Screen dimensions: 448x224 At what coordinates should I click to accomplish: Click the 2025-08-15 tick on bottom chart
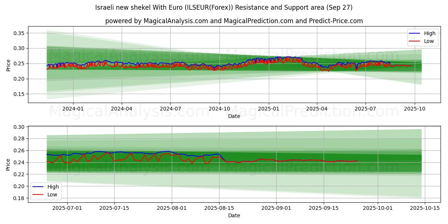click(x=219, y=208)
